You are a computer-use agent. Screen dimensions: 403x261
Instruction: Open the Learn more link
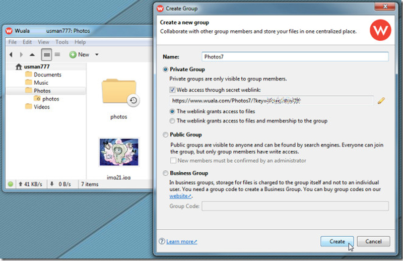(x=182, y=241)
